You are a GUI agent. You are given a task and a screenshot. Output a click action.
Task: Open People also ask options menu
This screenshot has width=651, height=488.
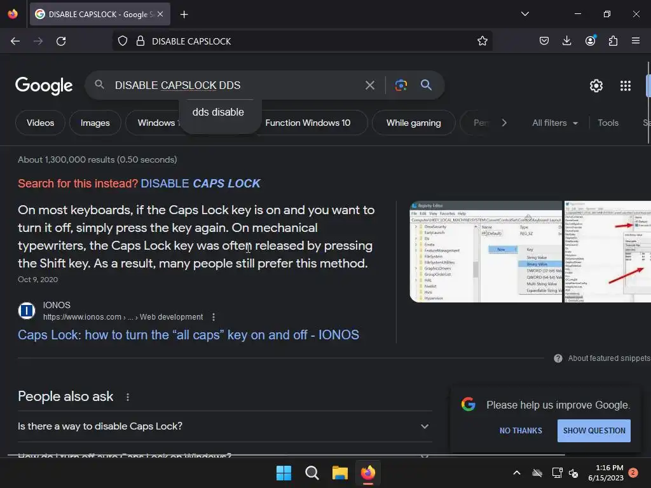[x=127, y=397]
